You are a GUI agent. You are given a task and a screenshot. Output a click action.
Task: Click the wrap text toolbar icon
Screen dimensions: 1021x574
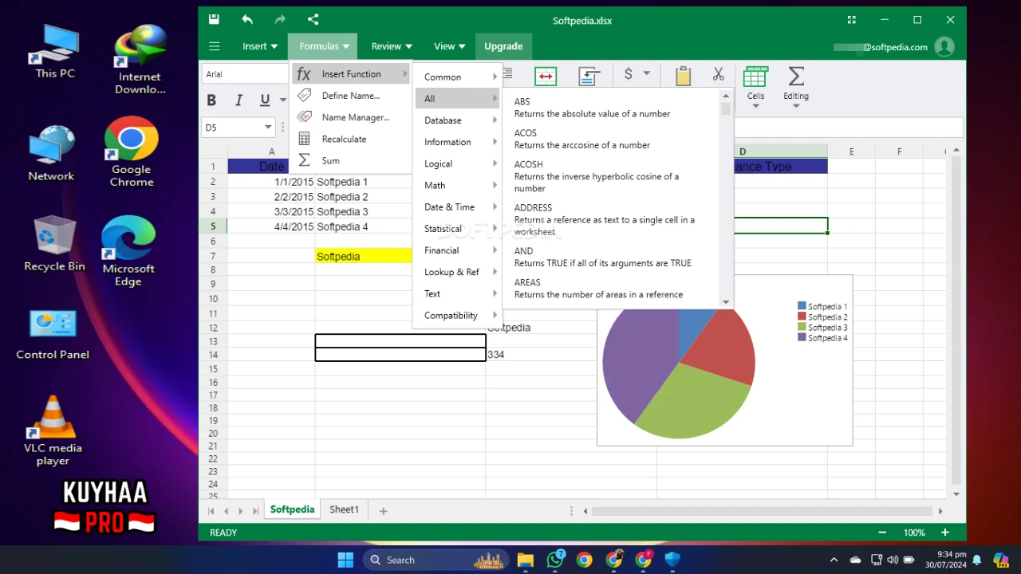pos(589,76)
